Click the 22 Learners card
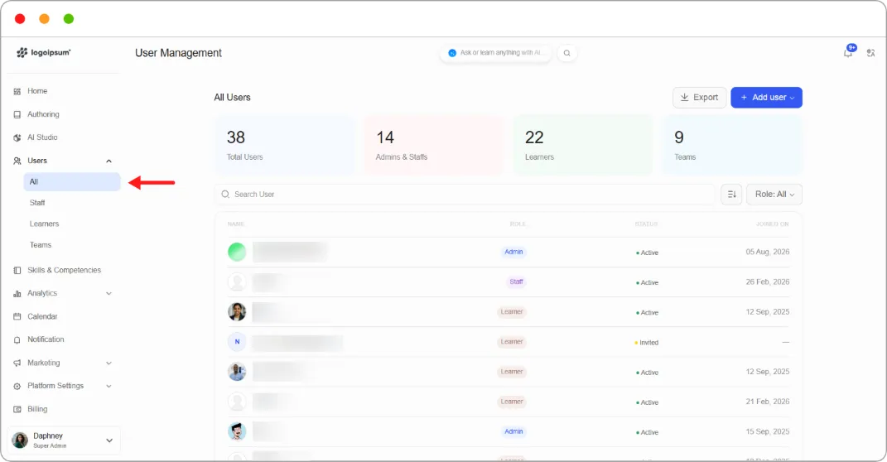The width and height of the screenshot is (887, 462). [x=583, y=146]
